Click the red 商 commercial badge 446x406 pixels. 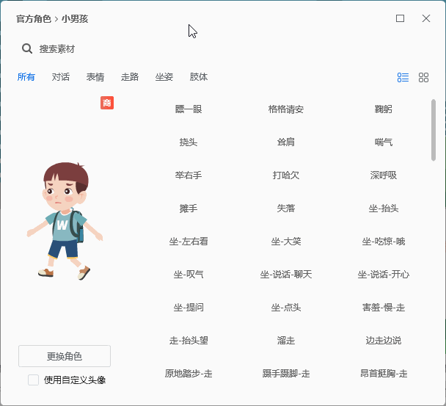pyautogui.click(x=107, y=103)
